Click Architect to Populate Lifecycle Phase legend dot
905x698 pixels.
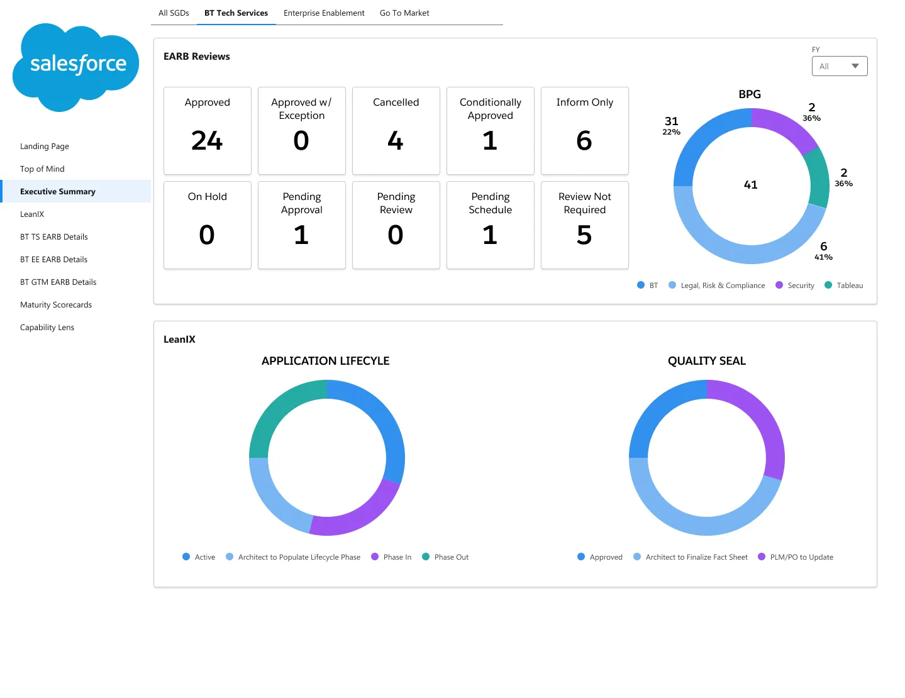230,557
